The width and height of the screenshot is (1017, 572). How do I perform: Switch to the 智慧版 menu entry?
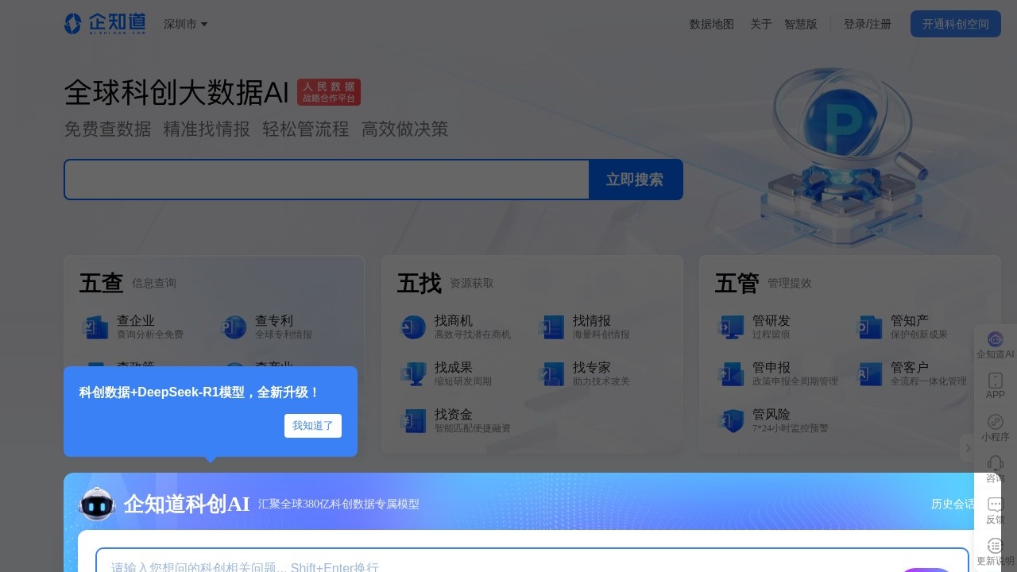(800, 24)
